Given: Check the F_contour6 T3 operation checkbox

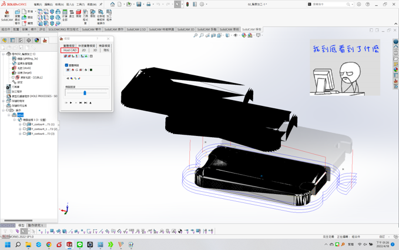Looking at the screenshot, I should [24, 134].
